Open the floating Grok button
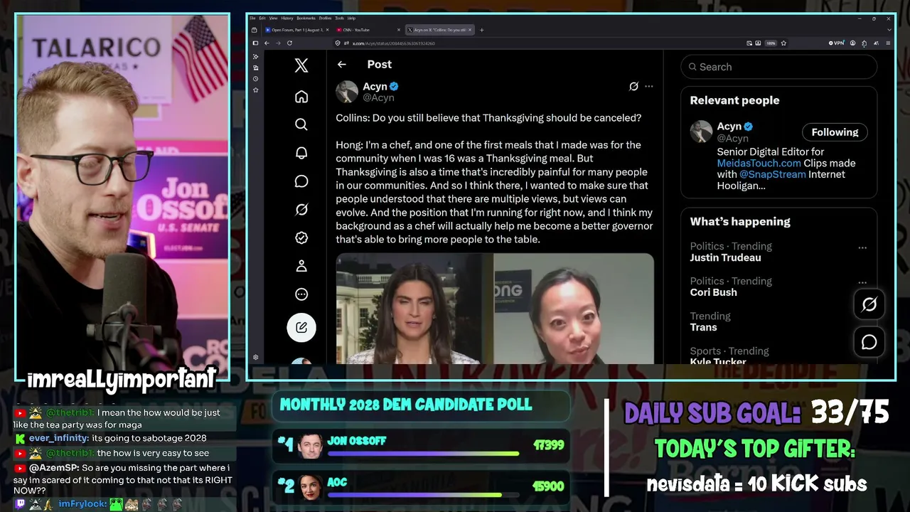910x512 pixels. [869, 304]
